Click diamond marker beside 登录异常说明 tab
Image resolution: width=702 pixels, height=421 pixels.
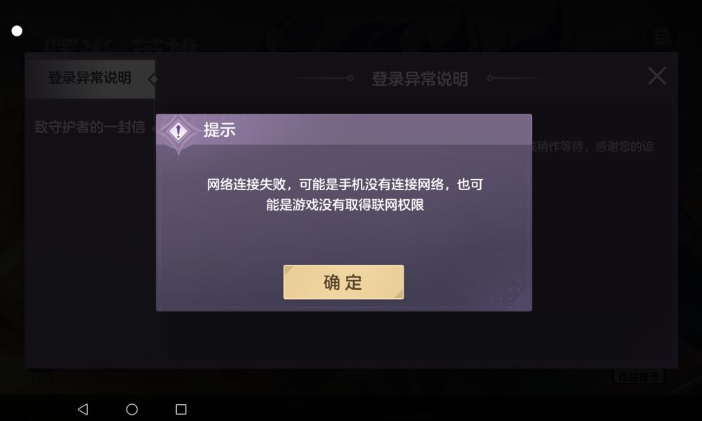[x=153, y=79]
